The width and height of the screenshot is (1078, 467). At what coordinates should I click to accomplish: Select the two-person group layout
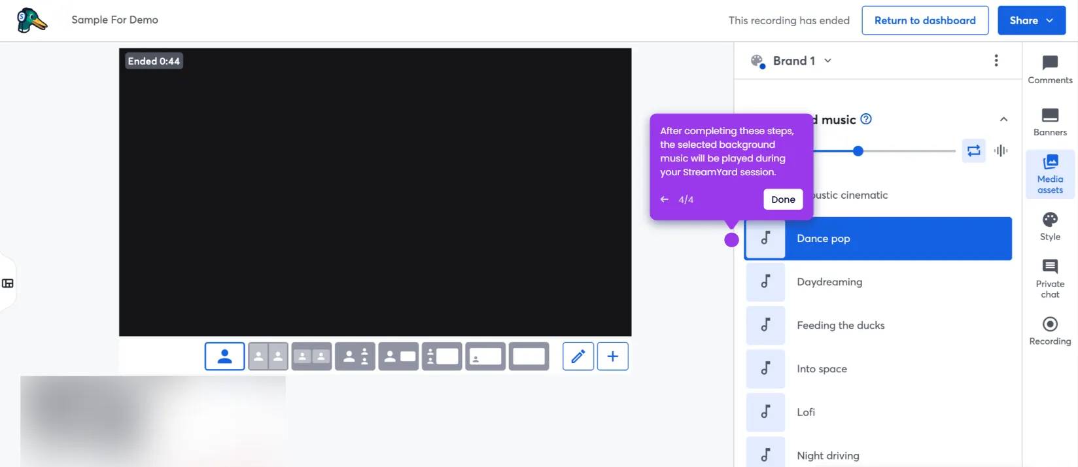coord(311,356)
